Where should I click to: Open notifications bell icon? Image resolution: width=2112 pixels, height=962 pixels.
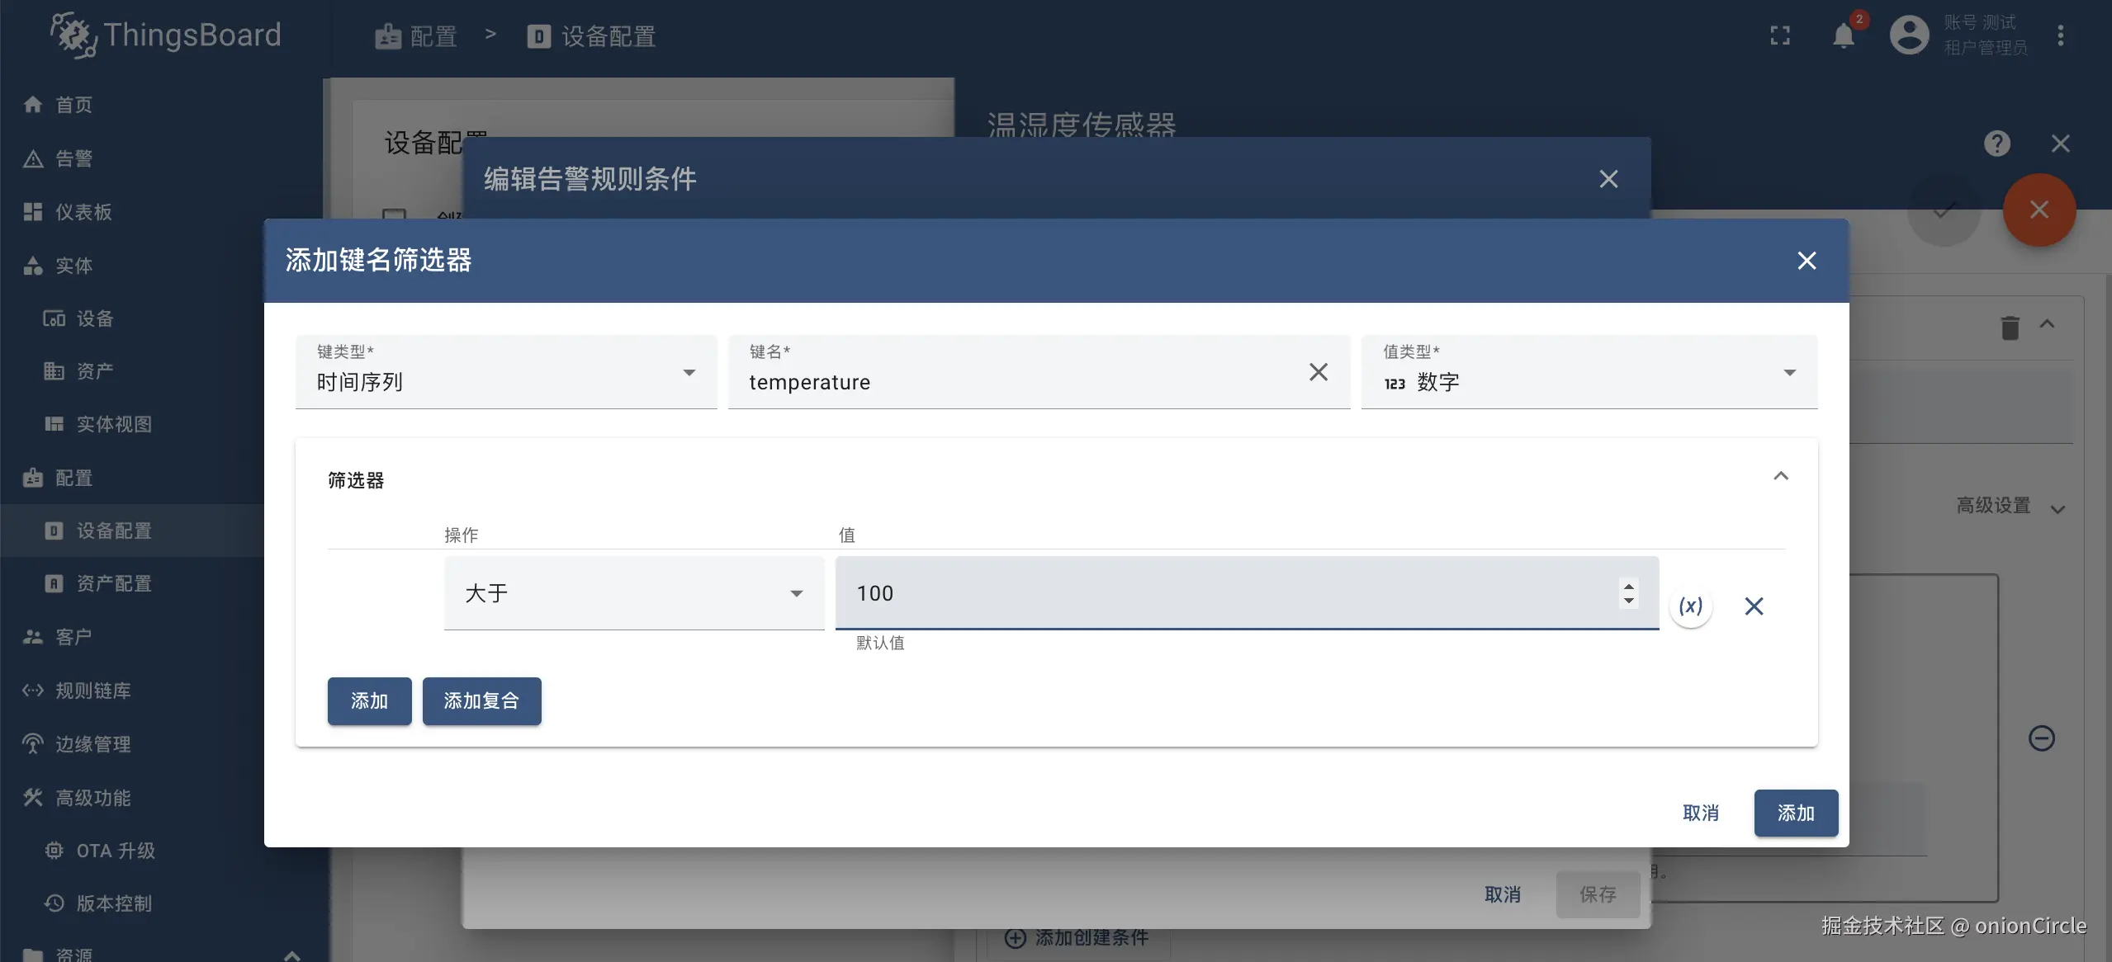click(1843, 36)
